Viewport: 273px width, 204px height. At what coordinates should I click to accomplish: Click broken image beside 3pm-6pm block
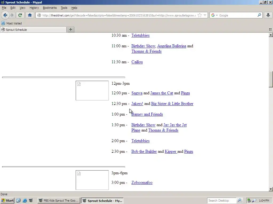pos(92,180)
